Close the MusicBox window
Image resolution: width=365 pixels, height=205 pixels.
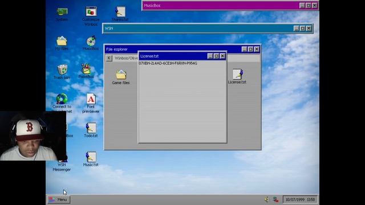coord(314,5)
